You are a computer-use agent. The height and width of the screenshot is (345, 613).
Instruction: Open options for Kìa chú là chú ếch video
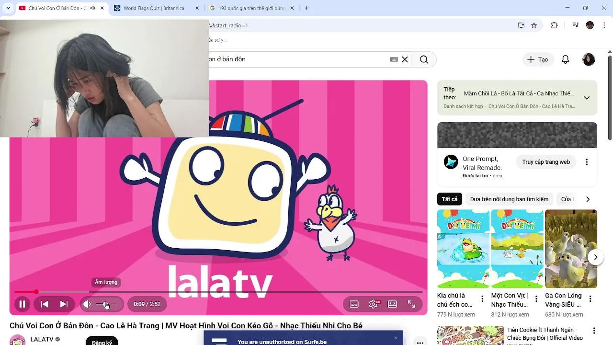click(x=482, y=299)
